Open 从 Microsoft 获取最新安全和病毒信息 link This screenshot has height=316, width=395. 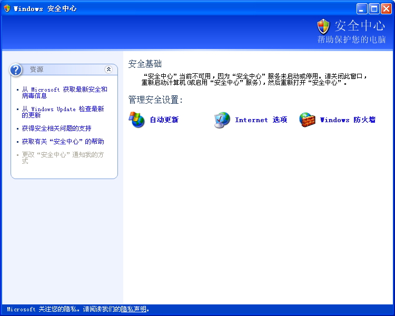(x=64, y=93)
